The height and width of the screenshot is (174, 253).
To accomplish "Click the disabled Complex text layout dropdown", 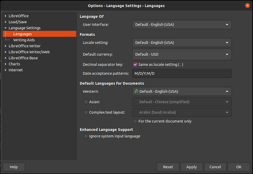I will tap(182, 113).
